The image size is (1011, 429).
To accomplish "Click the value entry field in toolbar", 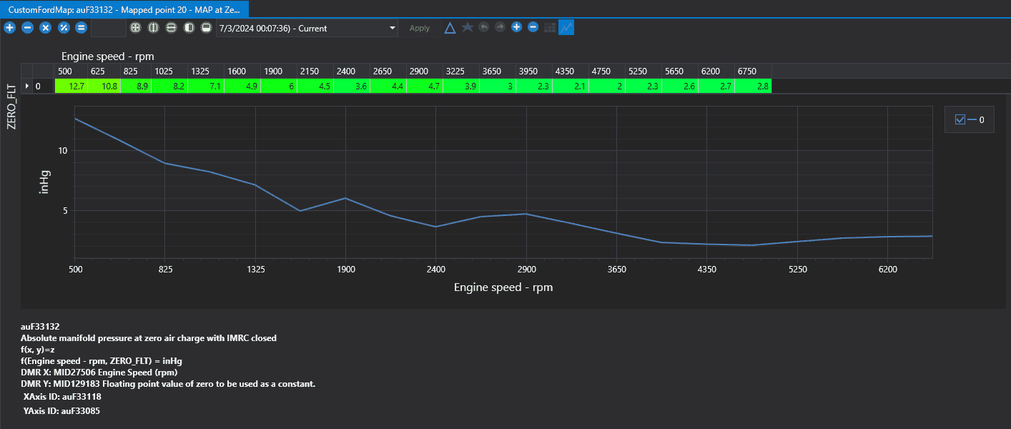I will click(x=109, y=28).
